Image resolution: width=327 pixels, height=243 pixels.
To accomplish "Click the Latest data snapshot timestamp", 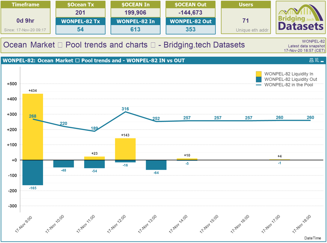I will [304, 50].
